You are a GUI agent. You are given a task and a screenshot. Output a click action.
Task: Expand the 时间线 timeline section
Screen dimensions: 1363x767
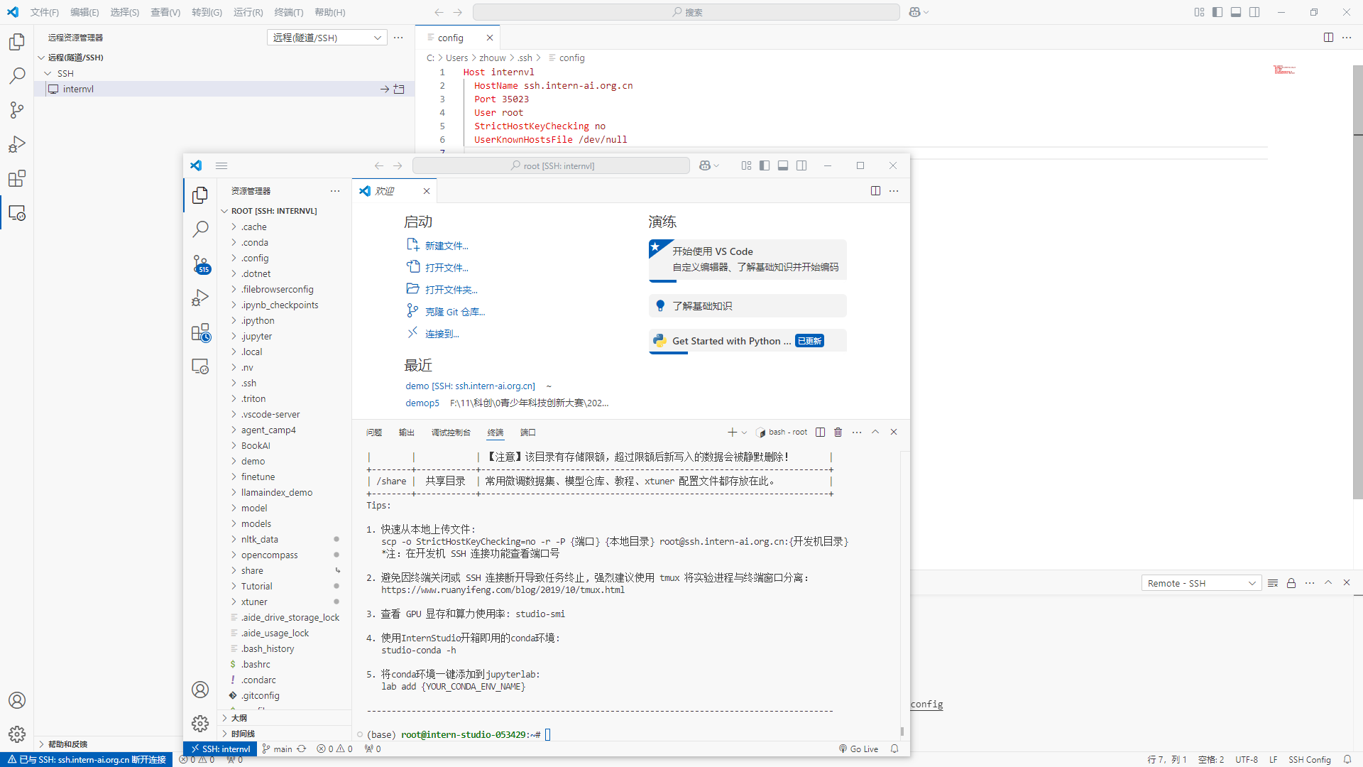(x=285, y=734)
